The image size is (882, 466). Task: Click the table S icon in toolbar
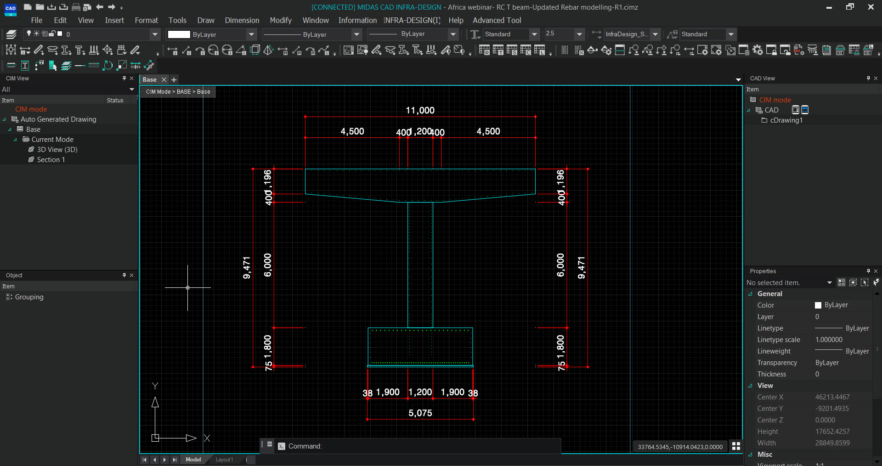pyautogui.click(x=512, y=50)
